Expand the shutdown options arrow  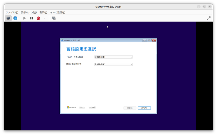pos(45,18)
